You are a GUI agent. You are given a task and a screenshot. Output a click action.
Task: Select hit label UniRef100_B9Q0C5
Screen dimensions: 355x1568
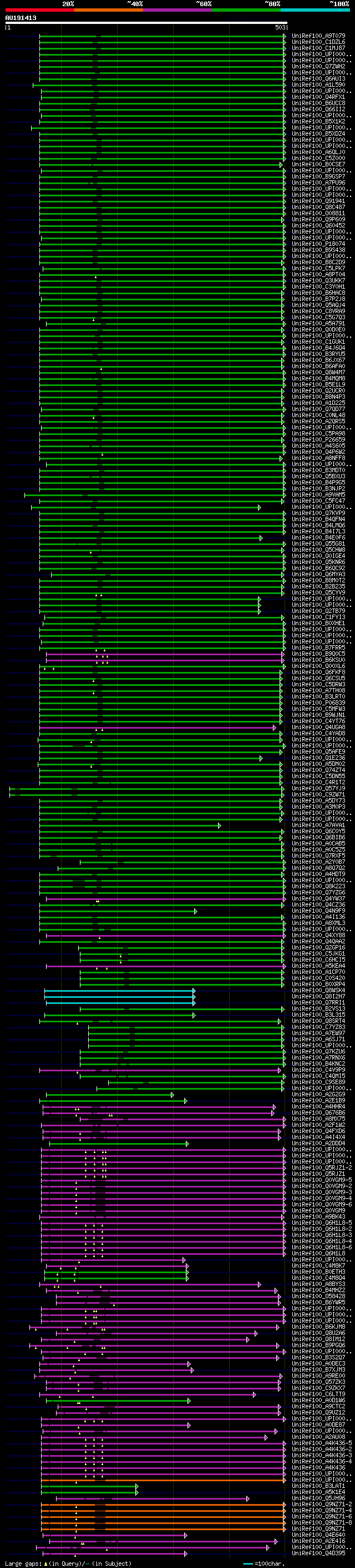pyautogui.click(x=318, y=654)
